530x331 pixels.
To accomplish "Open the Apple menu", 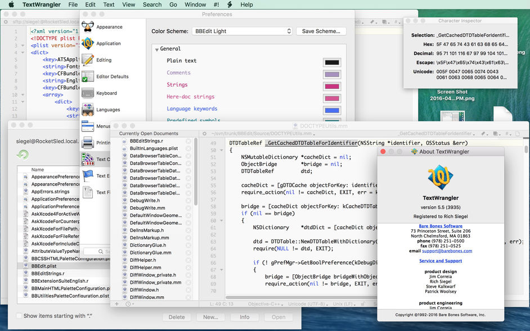I will coord(10,4).
